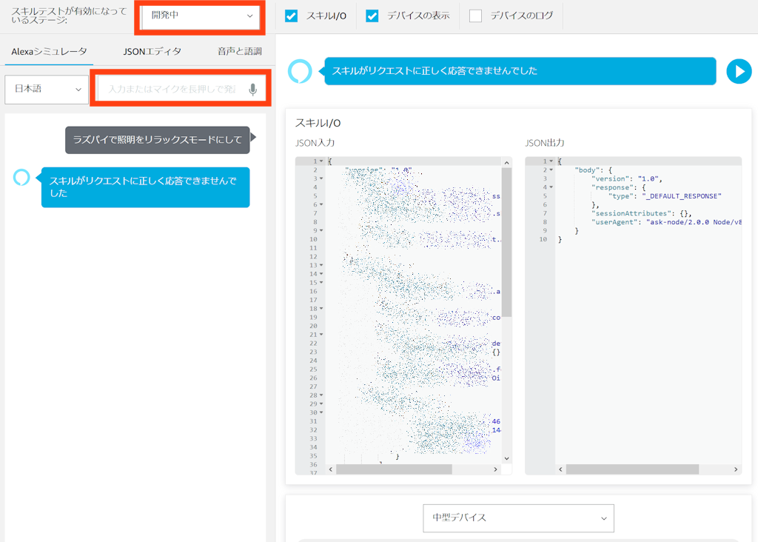Open the 開発中 stage dropdown

201,16
